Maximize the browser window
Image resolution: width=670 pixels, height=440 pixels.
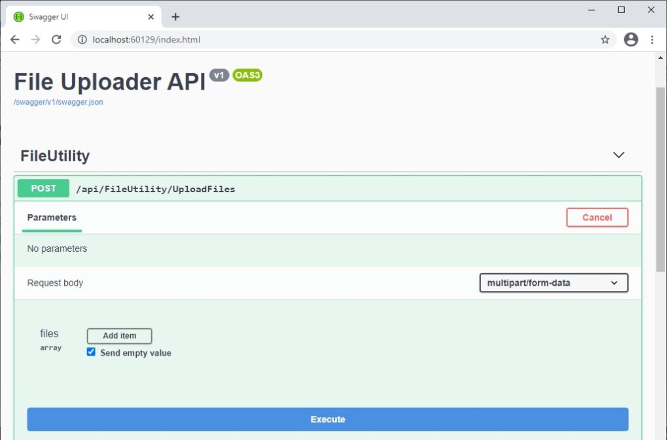tap(622, 10)
